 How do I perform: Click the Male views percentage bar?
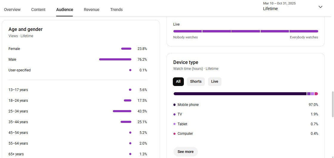click(x=115, y=60)
